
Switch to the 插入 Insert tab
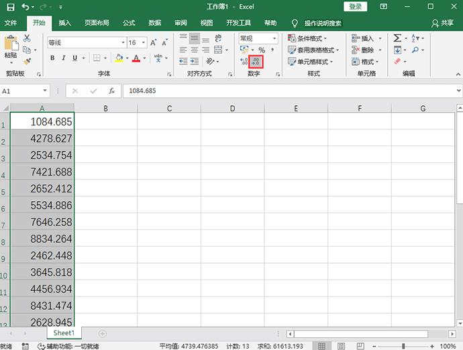(x=64, y=23)
